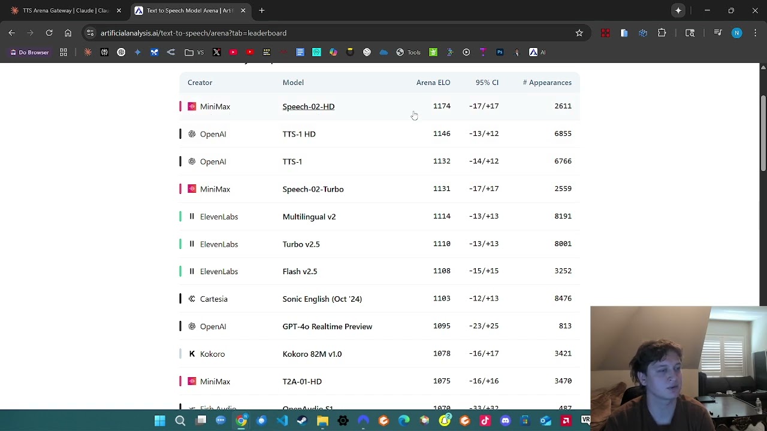Open Microsoft Edge from the taskbar

click(404, 421)
